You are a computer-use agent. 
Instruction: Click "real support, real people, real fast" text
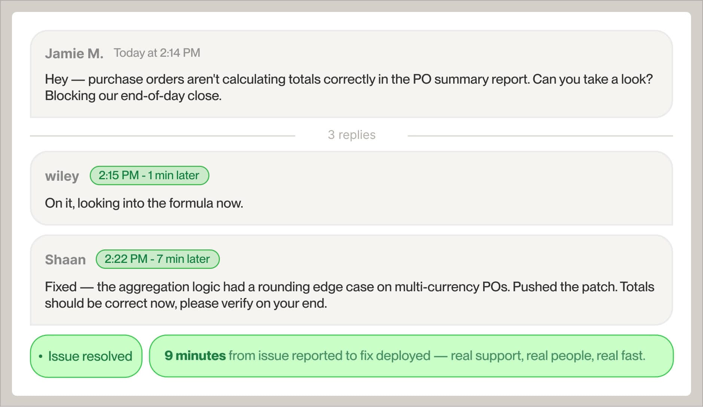pos(548,355)
